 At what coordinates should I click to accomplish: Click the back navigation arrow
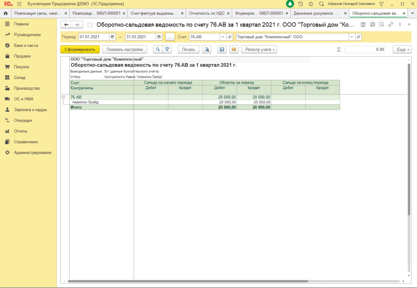point(66,25)
